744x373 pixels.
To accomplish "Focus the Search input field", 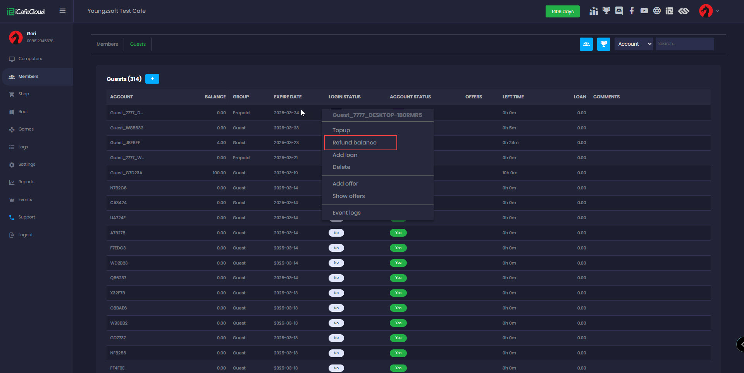I will (x=684, y=44).
